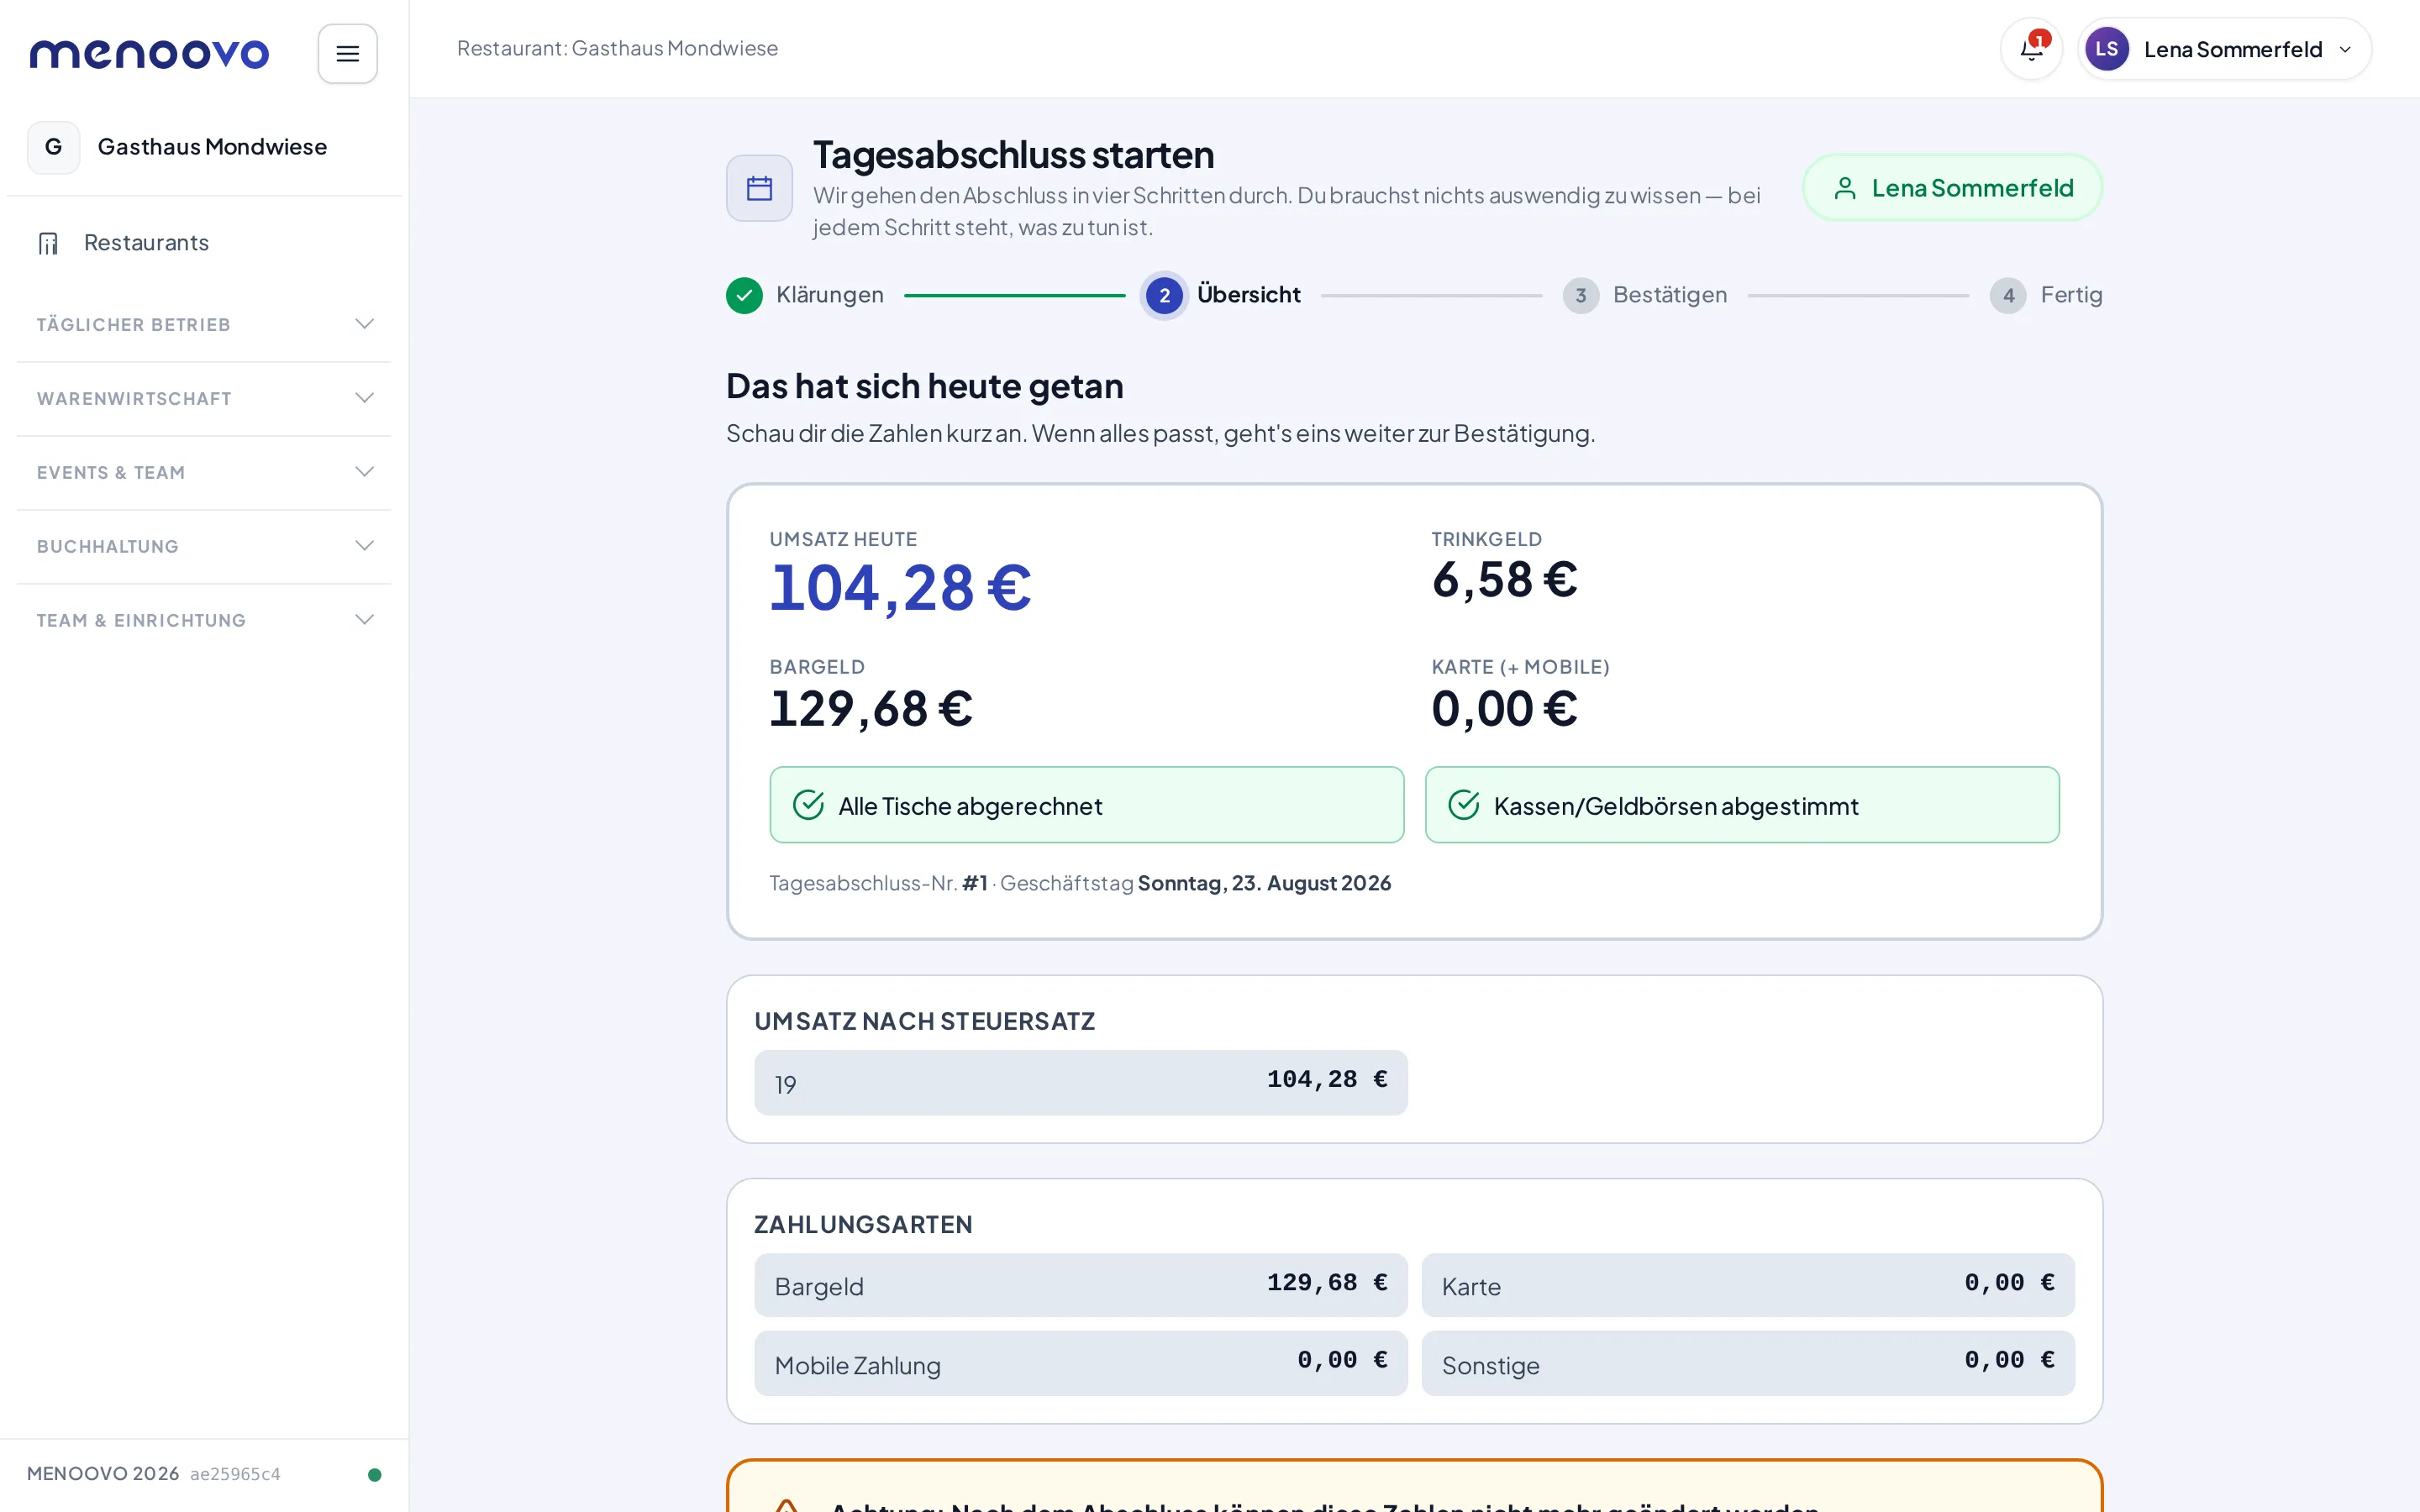Click the Karte row in Zahlungsarten
Viewport: 2420px width, 1512px height.
coord(1748,1285)
